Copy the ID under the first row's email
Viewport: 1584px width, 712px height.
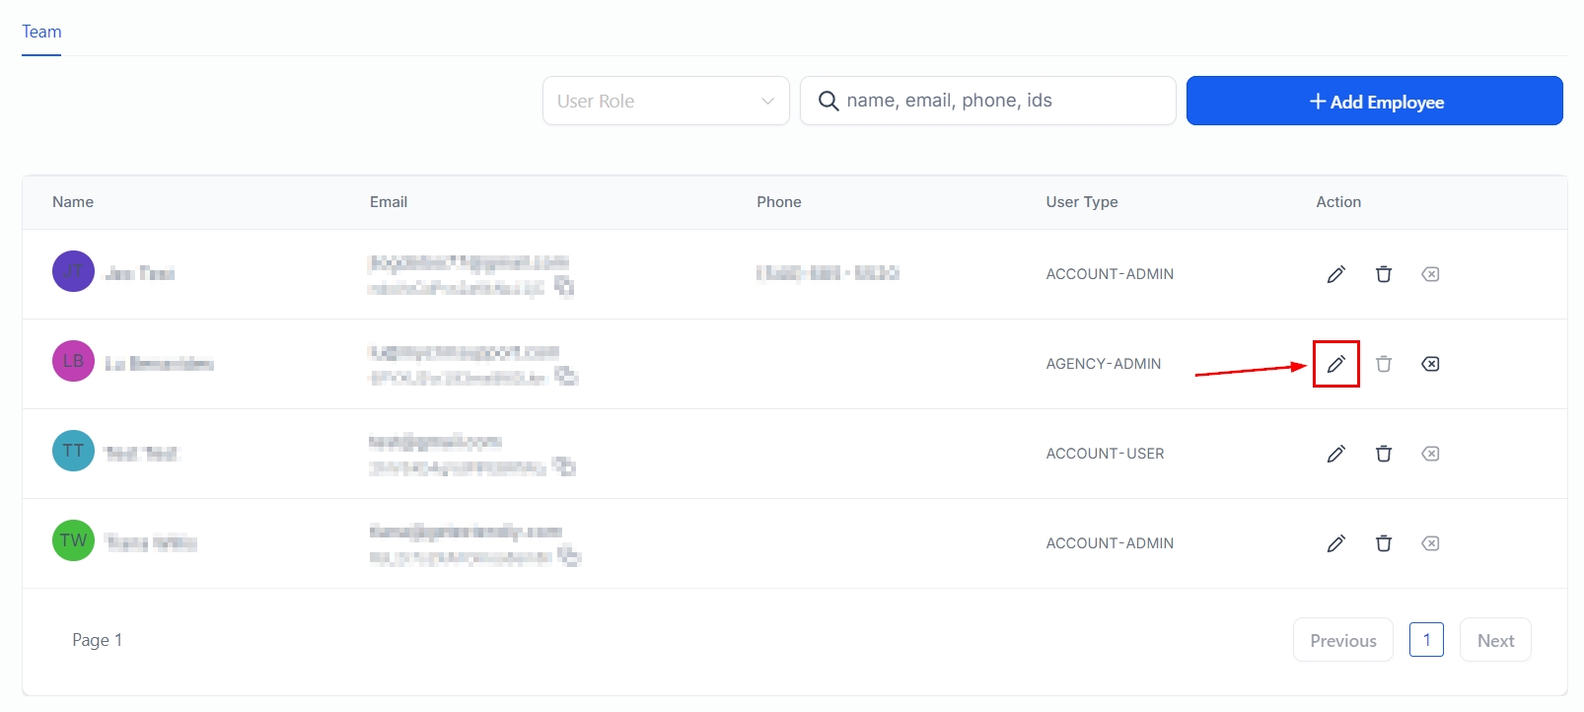[564, 287]
